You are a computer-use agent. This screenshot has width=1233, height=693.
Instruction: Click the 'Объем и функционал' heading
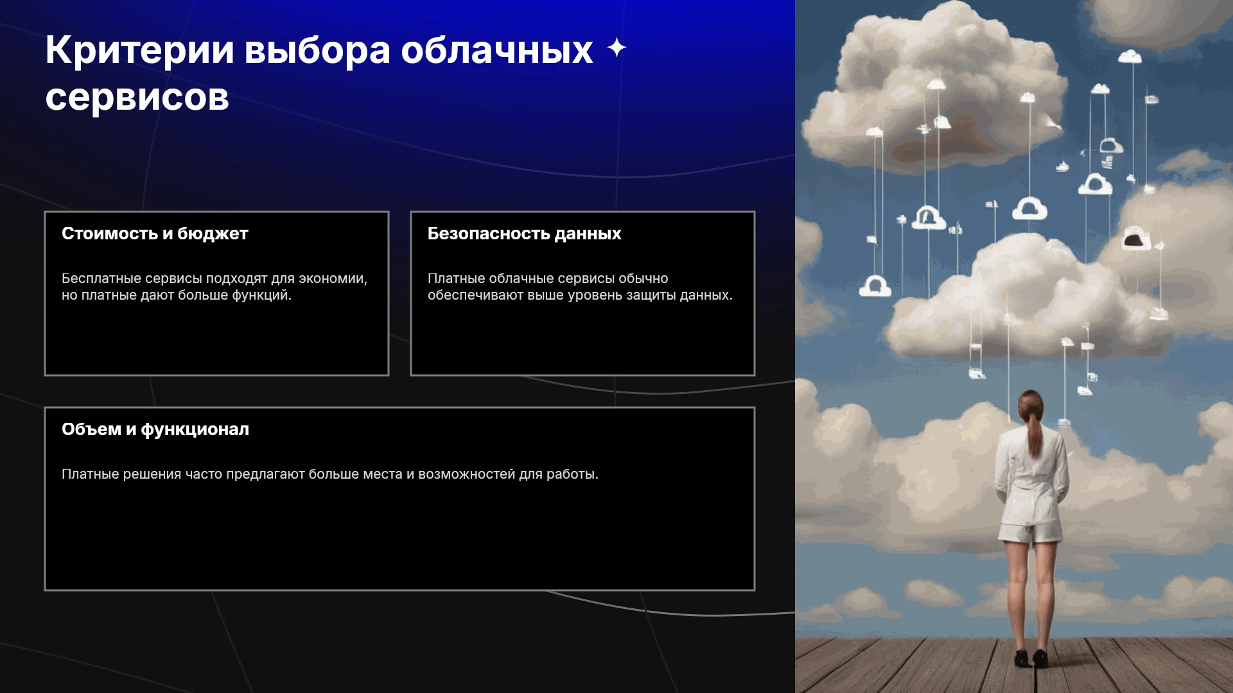coord(155,429)
